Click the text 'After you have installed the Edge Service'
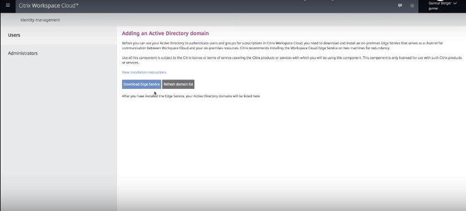Viewport: 466px width, 211px height. point(153,96)
